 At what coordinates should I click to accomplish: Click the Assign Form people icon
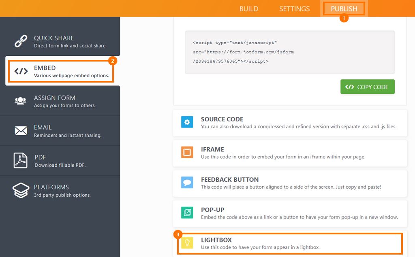20,101
